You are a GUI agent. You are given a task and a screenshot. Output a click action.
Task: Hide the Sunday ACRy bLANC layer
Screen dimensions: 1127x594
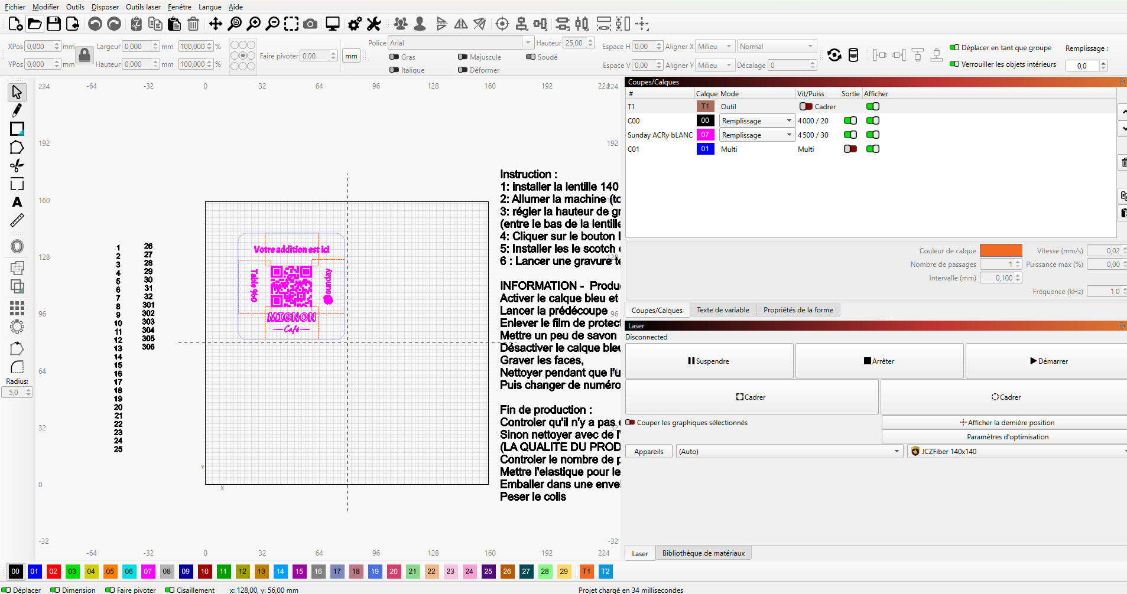(x=872, y=135)
